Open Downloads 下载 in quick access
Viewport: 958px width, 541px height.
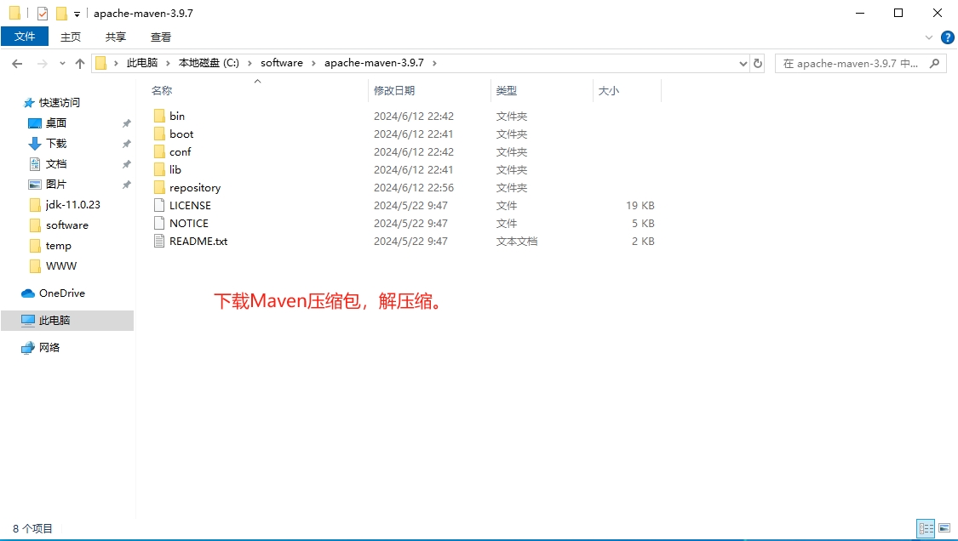56,144
